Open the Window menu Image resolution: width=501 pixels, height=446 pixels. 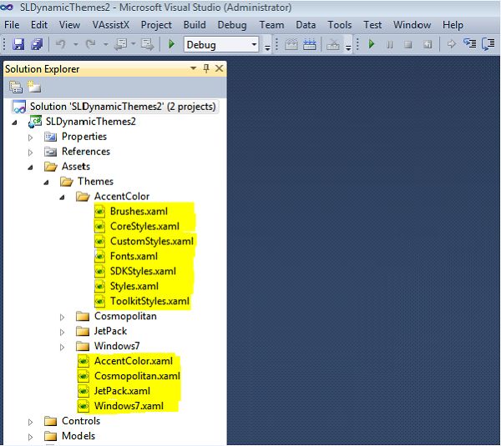tap(412, 25)
